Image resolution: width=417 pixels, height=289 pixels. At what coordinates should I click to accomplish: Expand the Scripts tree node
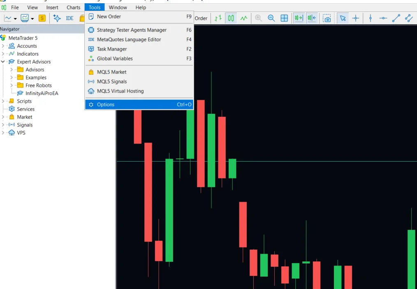tap(3, 101)
